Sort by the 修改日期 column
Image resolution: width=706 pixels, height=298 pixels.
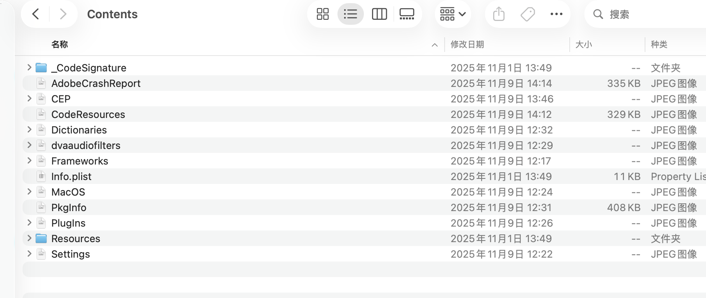(x=467, y=45)
